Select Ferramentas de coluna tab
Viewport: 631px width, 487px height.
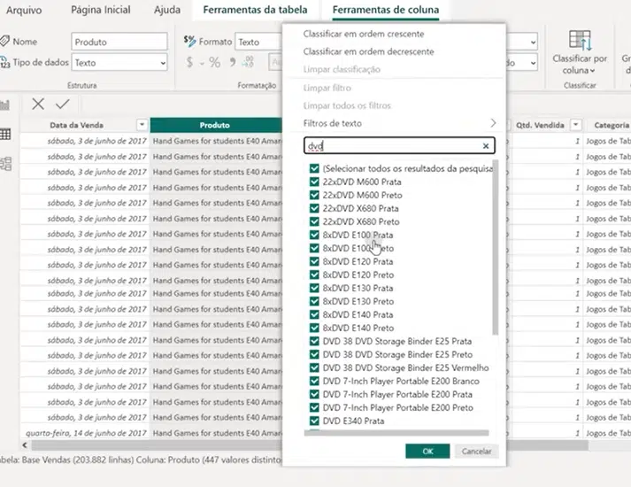click(386, 10)
